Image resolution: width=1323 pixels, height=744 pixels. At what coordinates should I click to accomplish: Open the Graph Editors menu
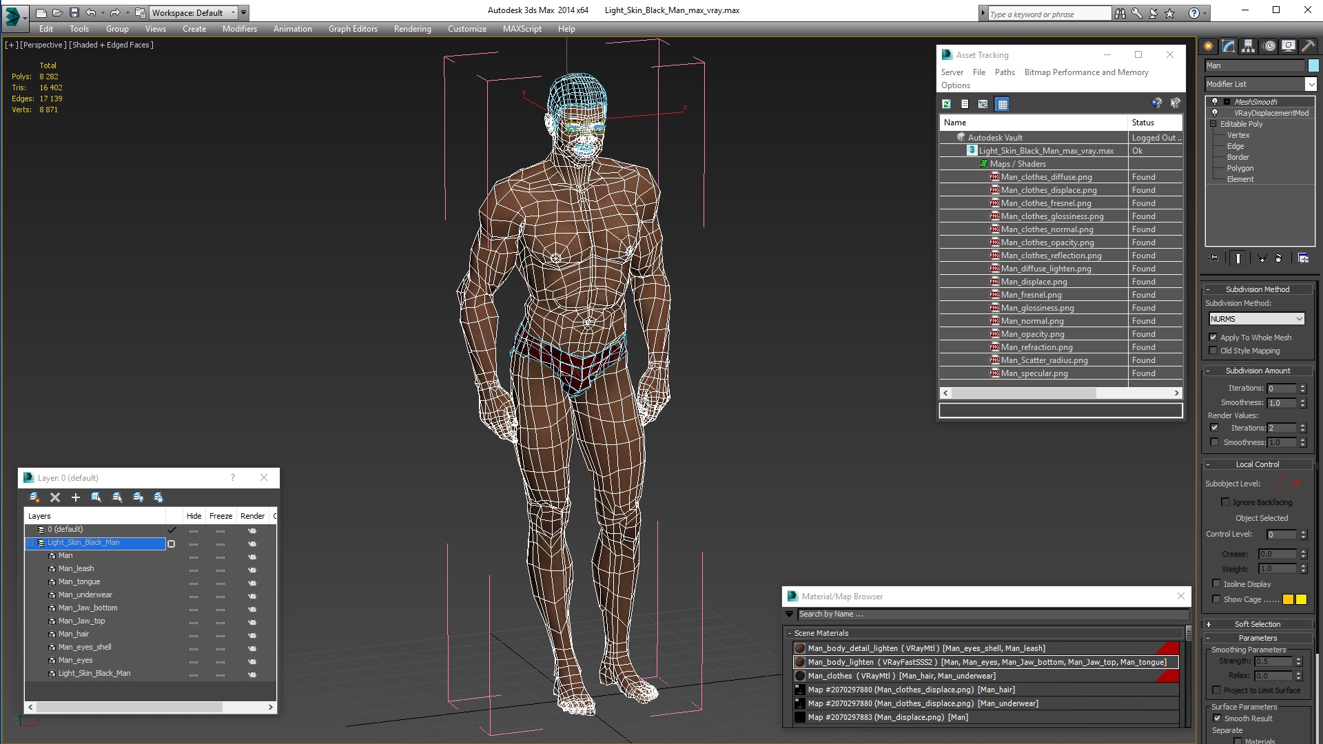click(x=353, y=29)
